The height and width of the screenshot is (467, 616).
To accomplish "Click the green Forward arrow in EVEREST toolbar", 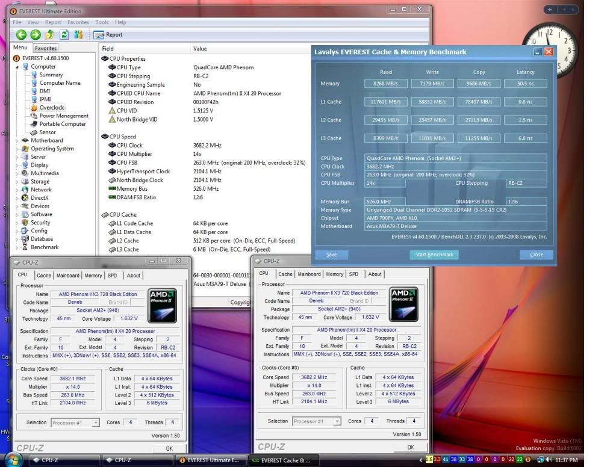I will [36, 35].
